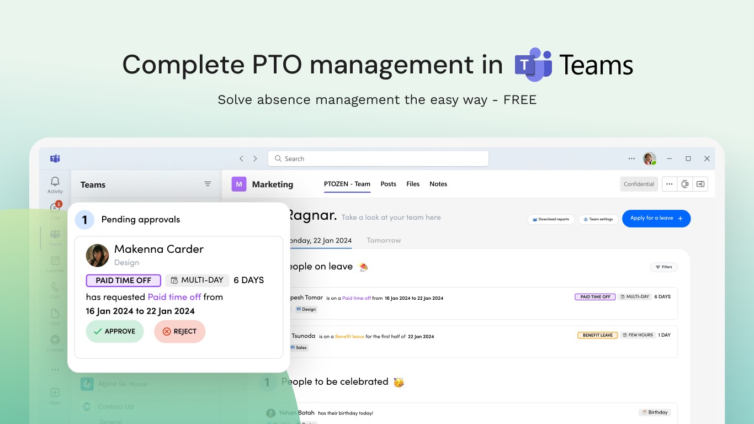The image size is (754, 424).
Task: Open the user profile avatar
Action: pyautogui.click(x=649, y=158)
